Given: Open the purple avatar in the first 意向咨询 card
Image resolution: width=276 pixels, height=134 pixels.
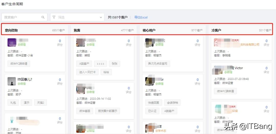Looking at the screenshot, I should [12, 42].
